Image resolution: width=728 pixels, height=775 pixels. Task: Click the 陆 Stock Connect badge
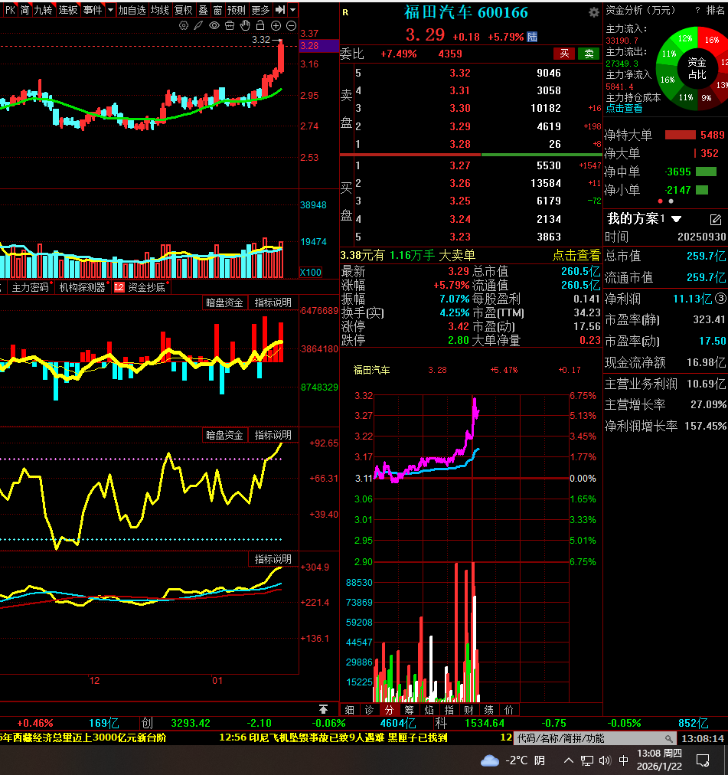click(532, 37)
